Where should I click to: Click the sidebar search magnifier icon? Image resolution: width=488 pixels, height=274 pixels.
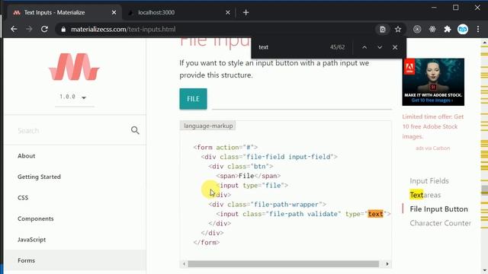[135, 130]
